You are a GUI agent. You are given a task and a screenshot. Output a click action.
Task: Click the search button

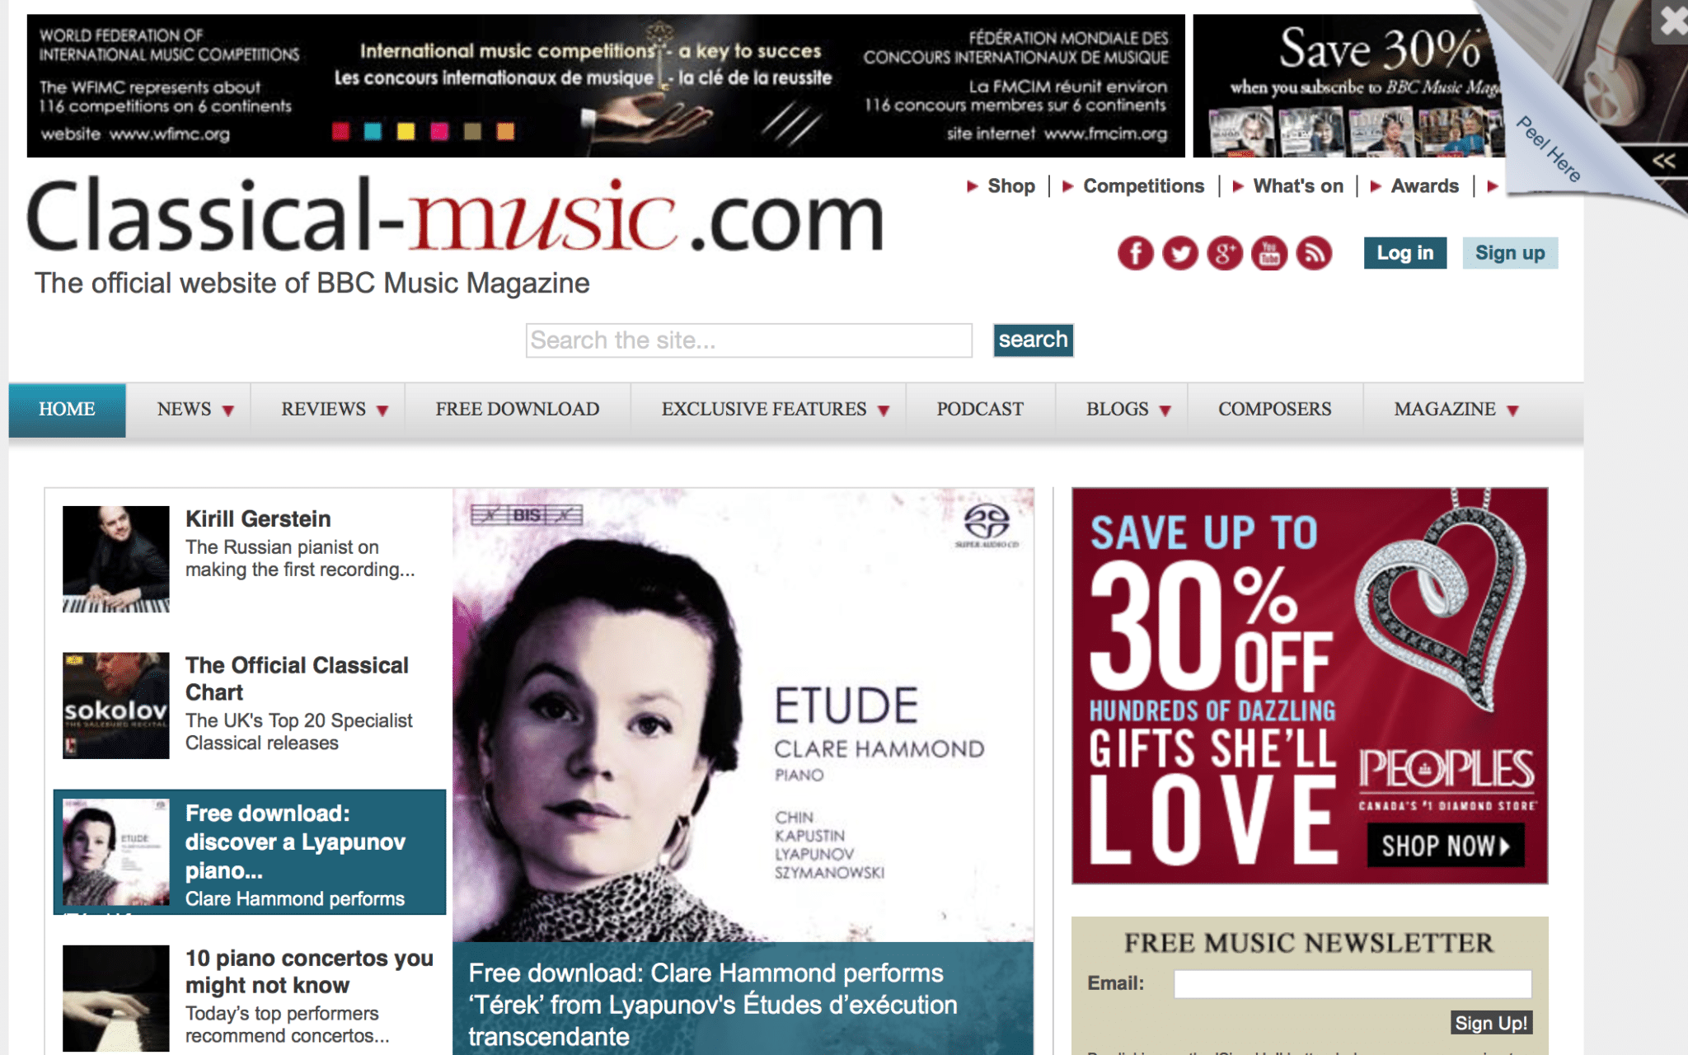[1033, 340]
